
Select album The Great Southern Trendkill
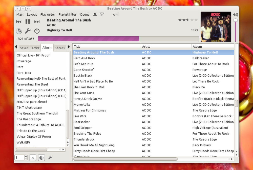click(x=38, y=113)
